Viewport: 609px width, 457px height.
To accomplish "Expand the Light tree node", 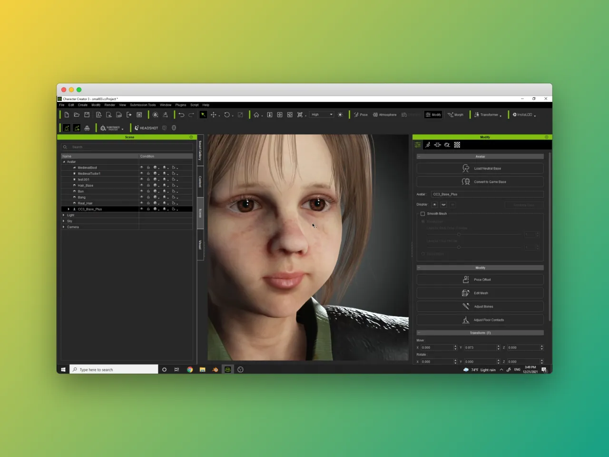I will 64,215.
